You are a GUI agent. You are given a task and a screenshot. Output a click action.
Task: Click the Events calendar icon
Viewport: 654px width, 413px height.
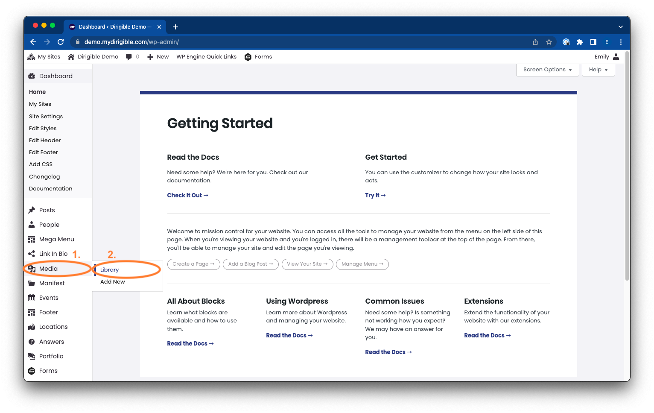[x=32, y=298]
